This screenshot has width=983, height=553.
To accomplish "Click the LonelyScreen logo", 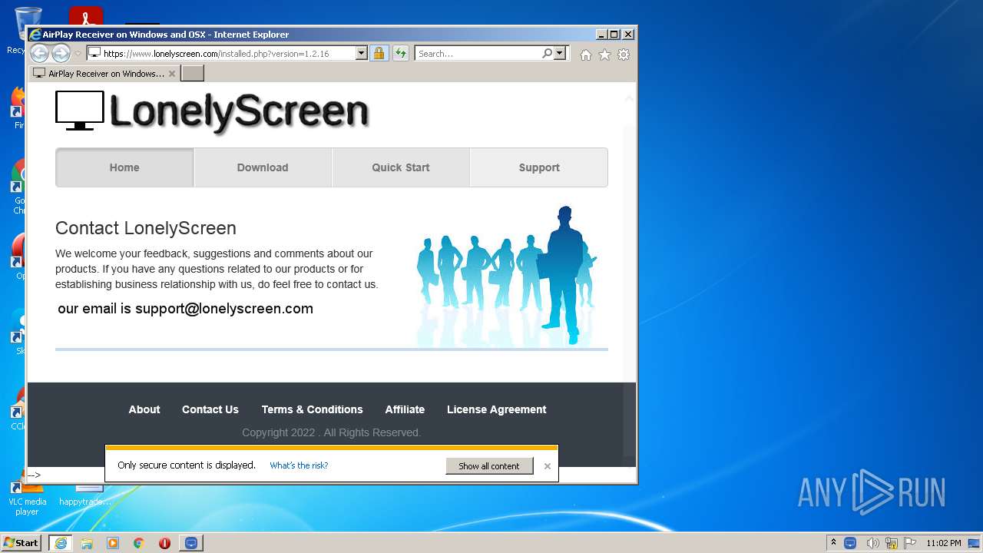I will [212, 112].
